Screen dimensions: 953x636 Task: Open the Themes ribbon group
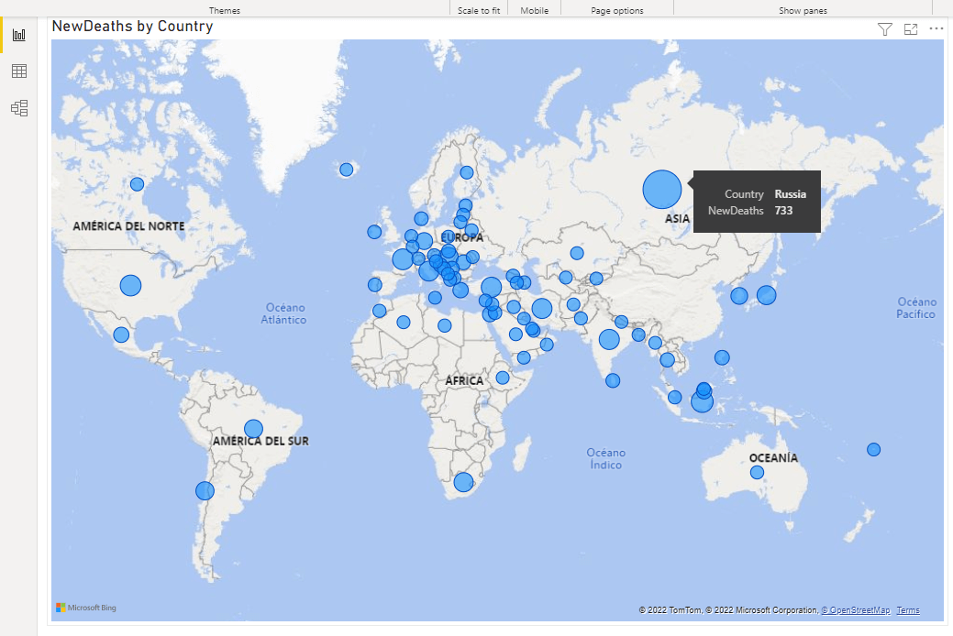[225, 10]
